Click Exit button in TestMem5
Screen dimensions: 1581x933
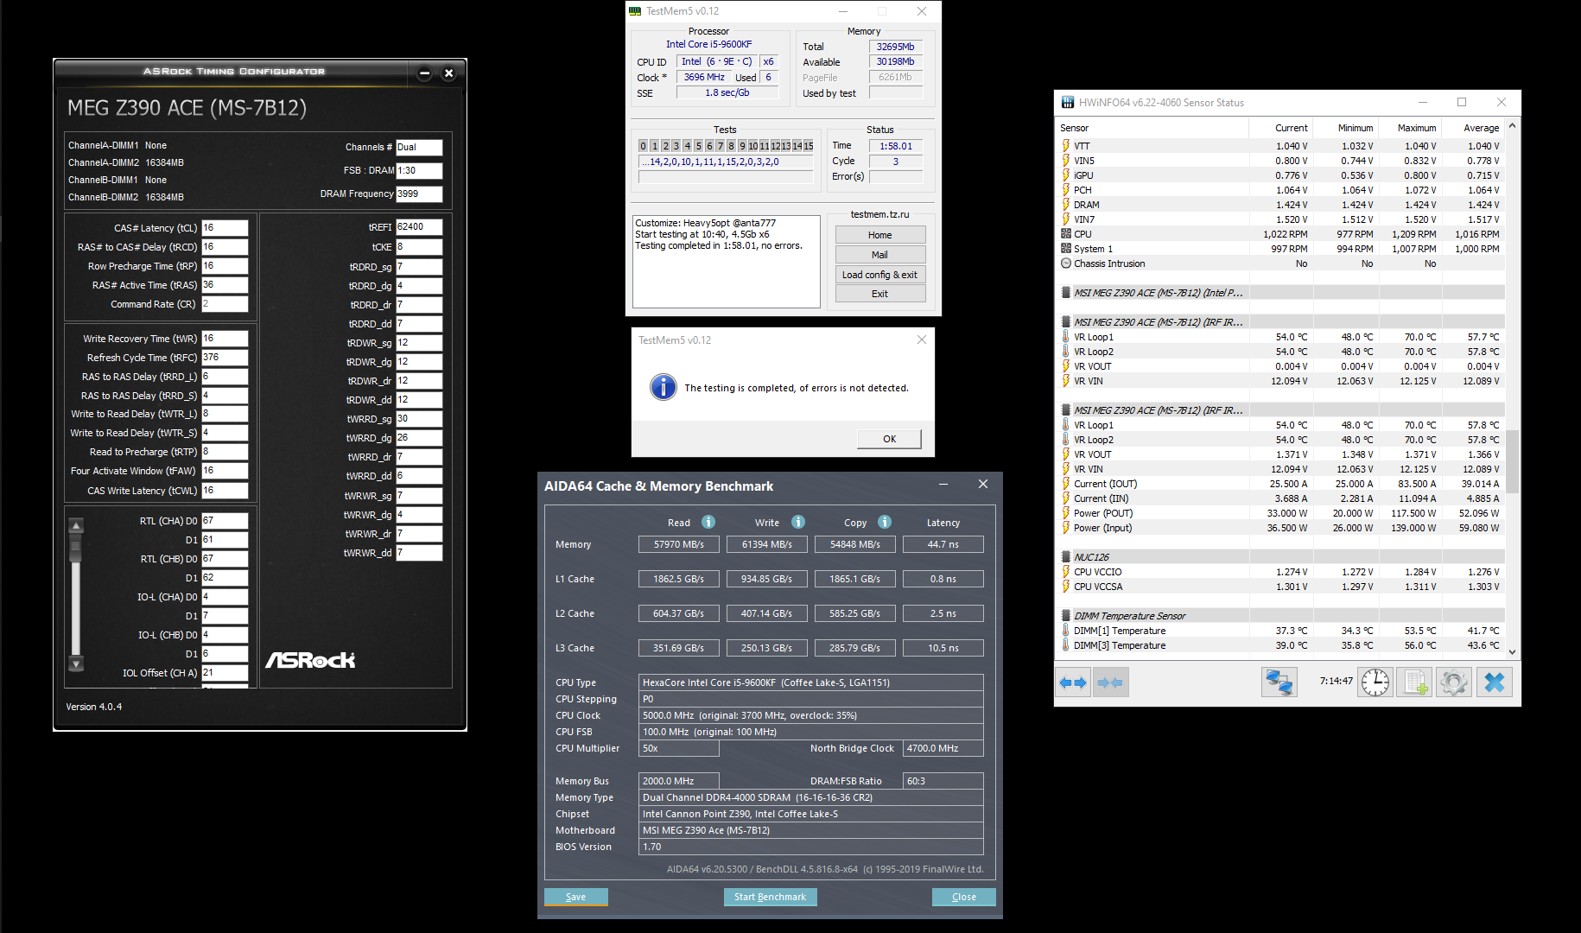[880, 294]
